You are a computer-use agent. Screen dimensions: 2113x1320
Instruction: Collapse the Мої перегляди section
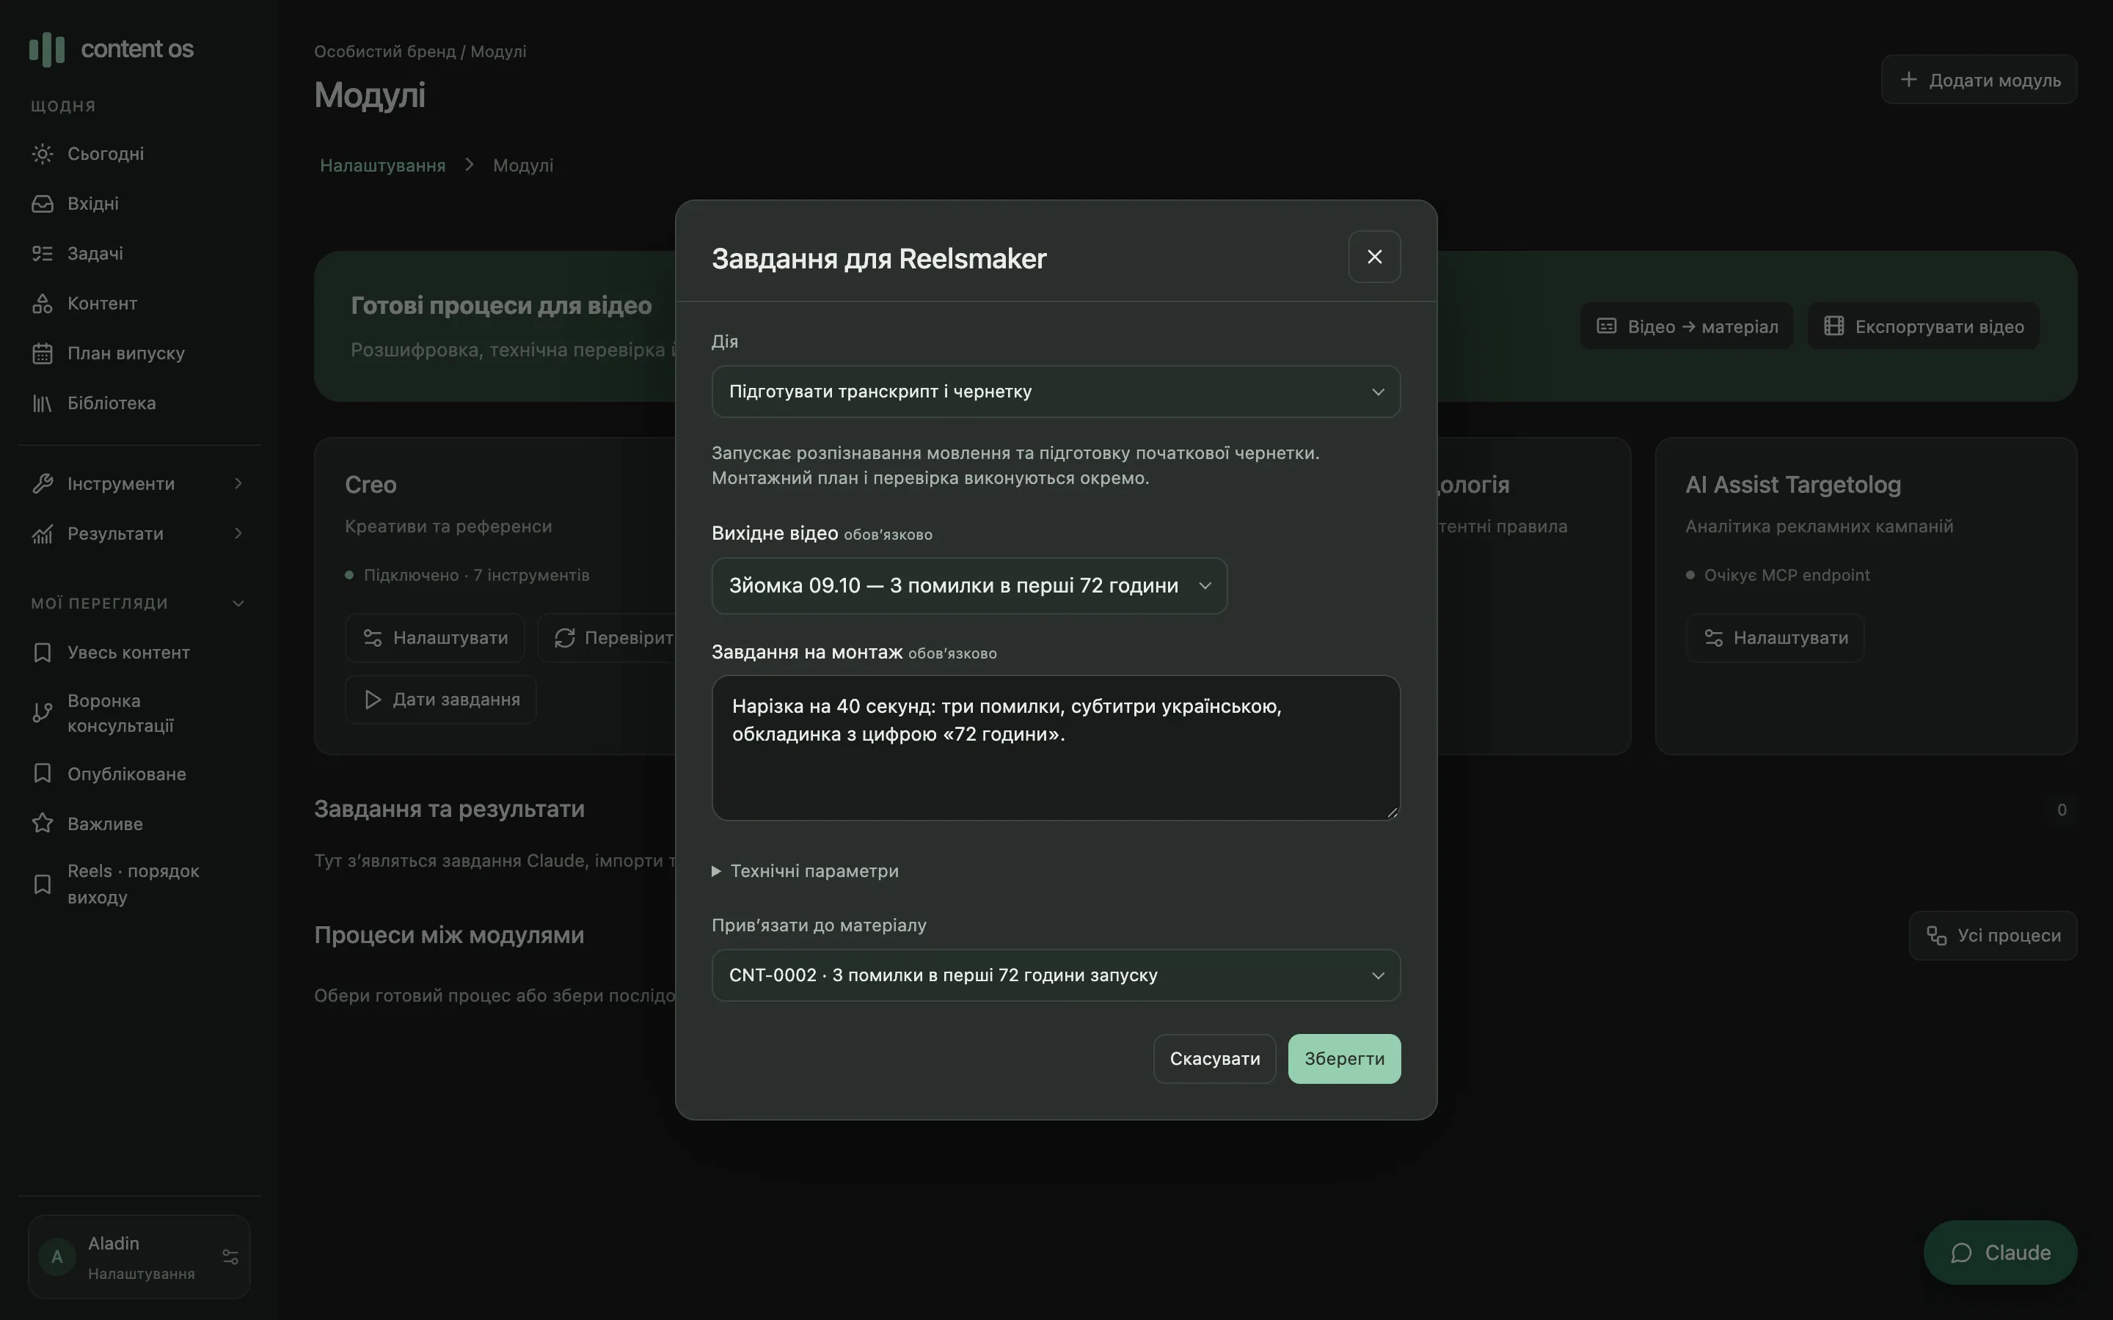click(x=238, y=604)
